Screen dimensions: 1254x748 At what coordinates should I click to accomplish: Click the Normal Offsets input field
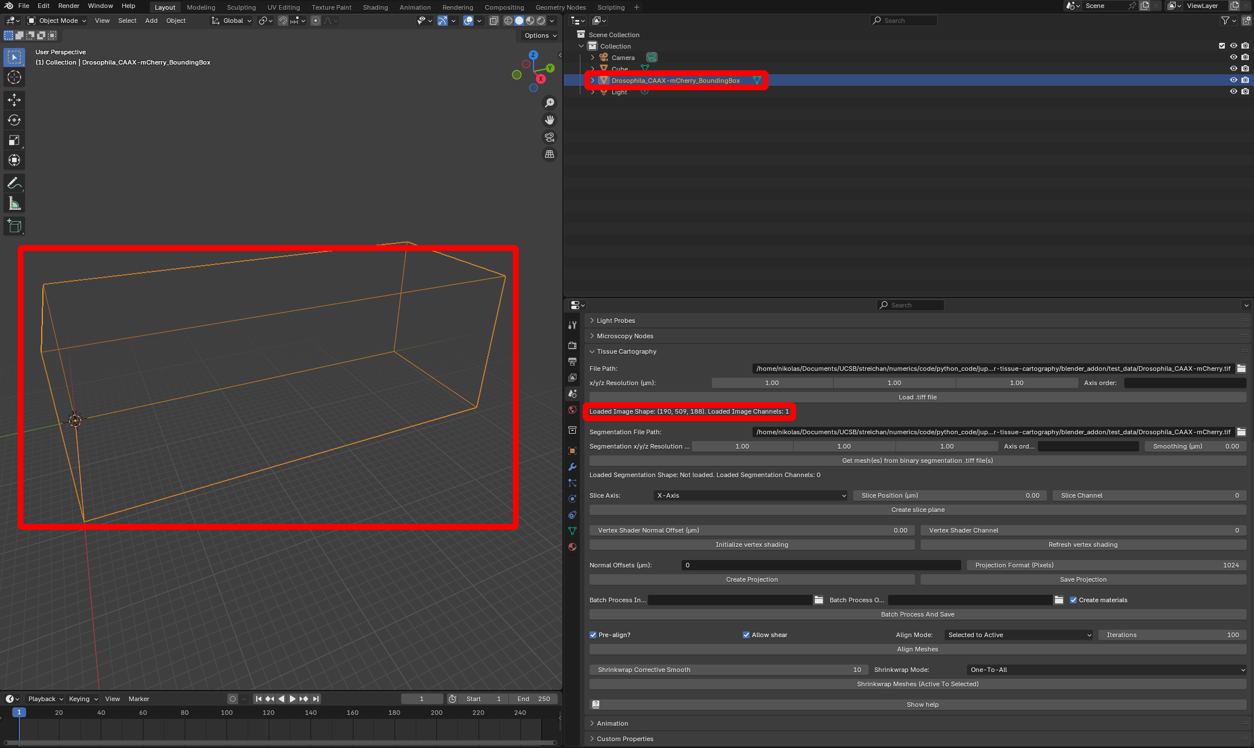click(821, 565)
